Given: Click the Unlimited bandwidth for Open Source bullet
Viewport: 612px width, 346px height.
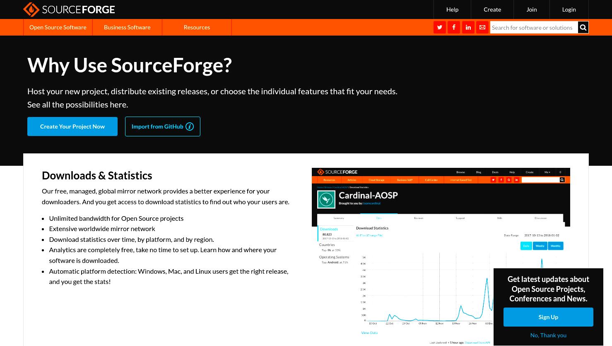Looking at the screenshot, I should click(116, 218).
